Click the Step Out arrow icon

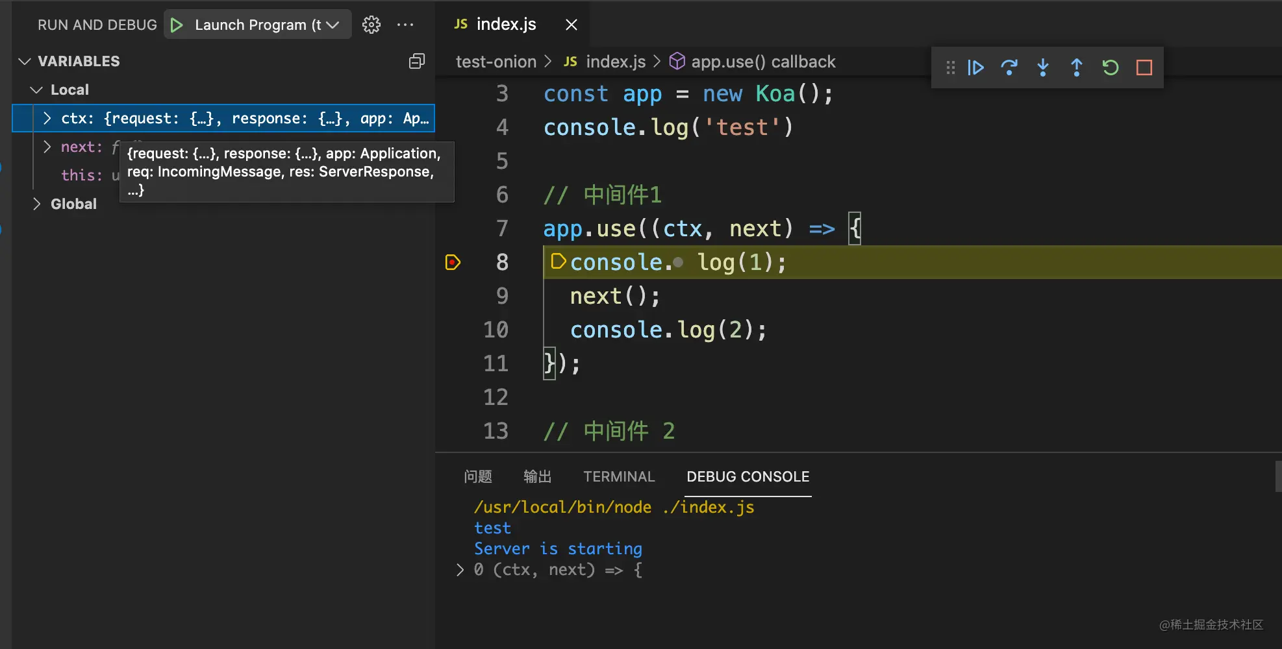1076,67
